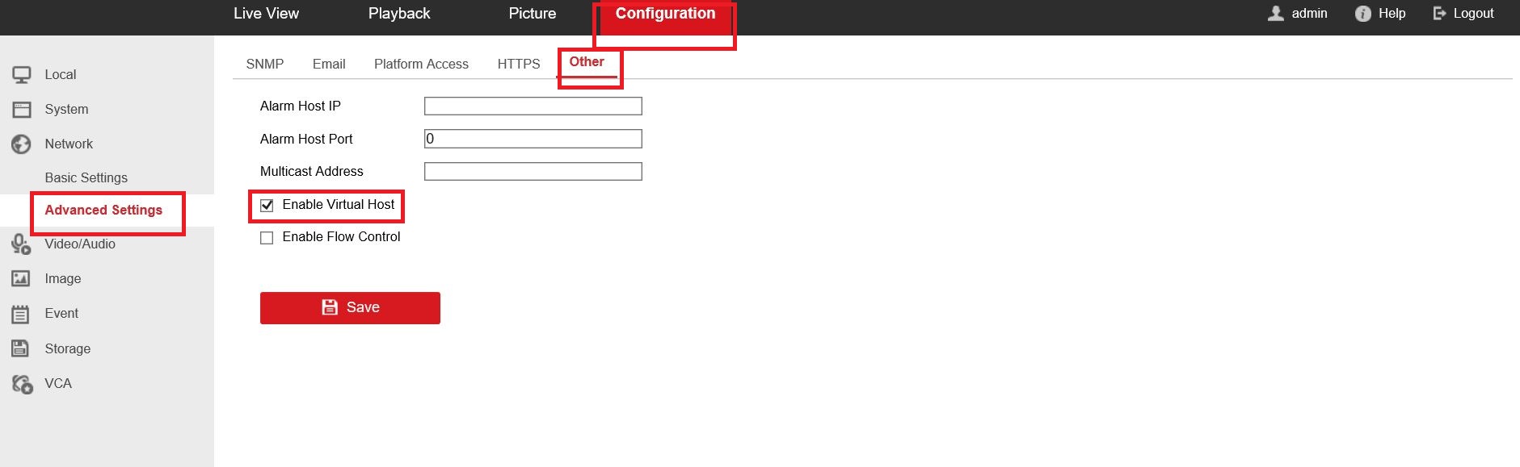Select Advanced Settings in the sidebar
This screenshot has width=1520, height=467.
[x=103, y=210]
